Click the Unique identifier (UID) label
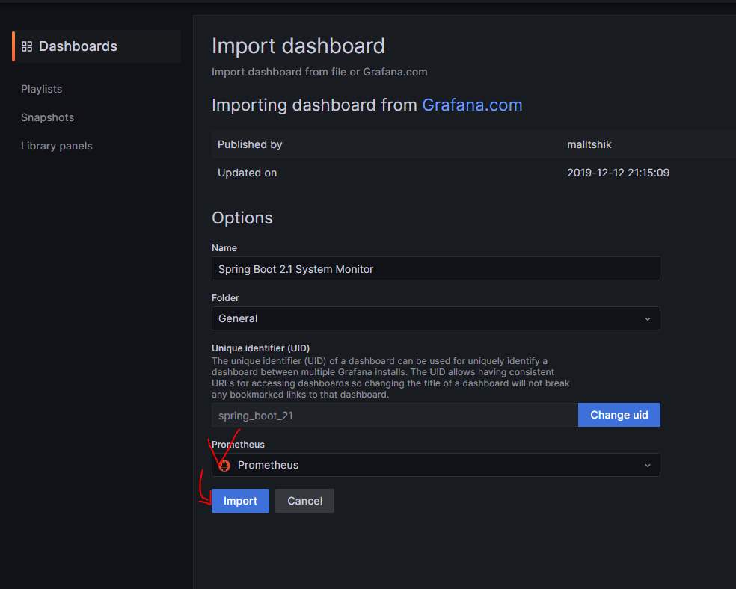This screenshot has height=589, width=736. 260,348
